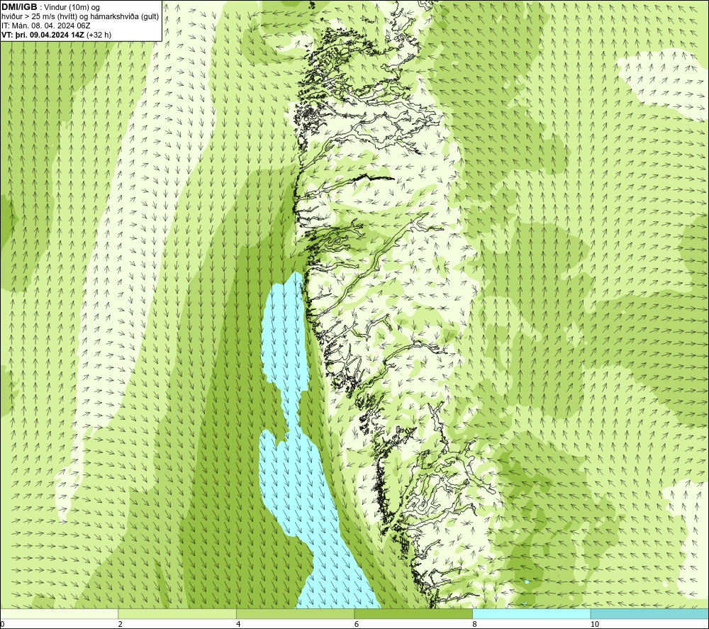Click the 'hviður > 25 m/s (hvítt)' line
This screenshot has width=709, height=629.
click(80, 17)
